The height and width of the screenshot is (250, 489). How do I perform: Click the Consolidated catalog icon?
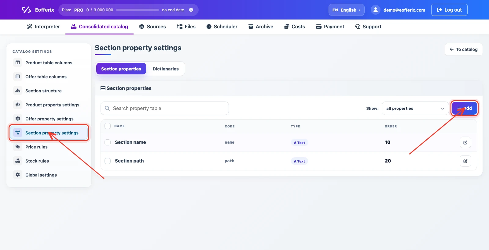point(74,27)
